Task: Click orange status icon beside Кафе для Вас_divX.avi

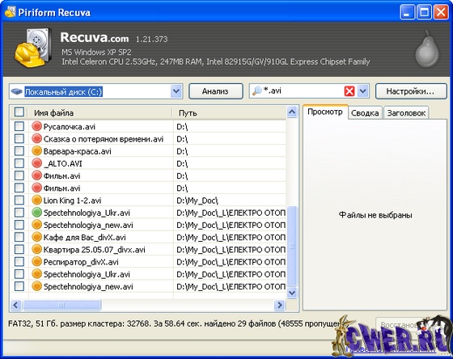Action: pyautogui.click(x=36, y=237)
